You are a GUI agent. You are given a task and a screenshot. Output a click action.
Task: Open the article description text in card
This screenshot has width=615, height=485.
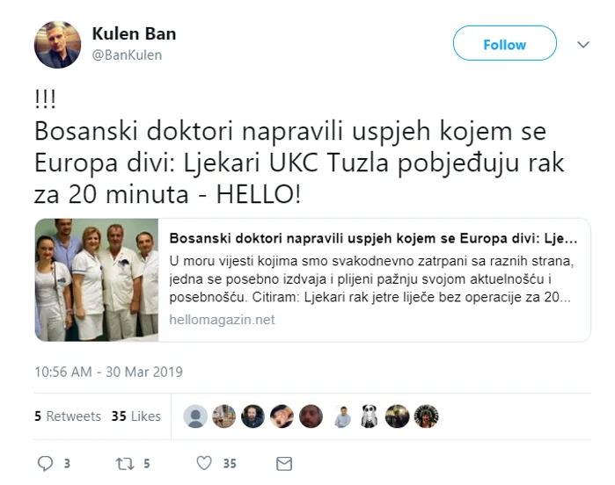click(371, 279)
